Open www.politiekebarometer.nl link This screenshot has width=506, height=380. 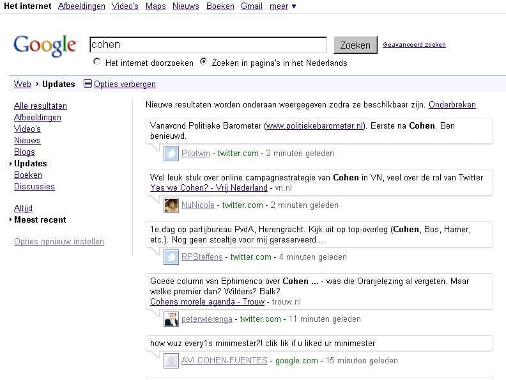(314, 126)
